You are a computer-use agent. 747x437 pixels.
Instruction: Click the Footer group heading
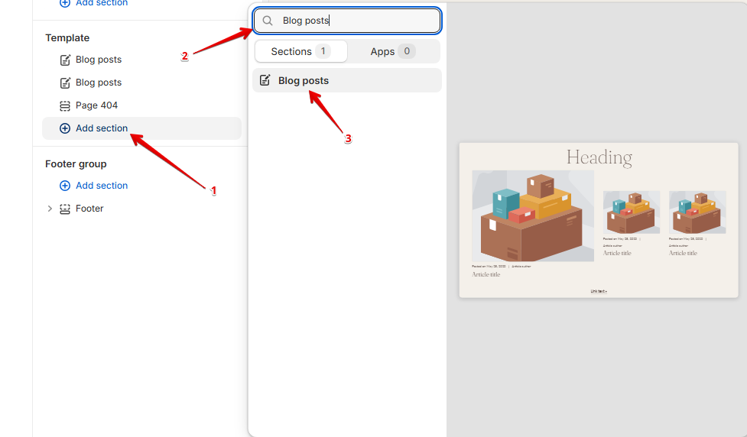click(x=76, y=164)
